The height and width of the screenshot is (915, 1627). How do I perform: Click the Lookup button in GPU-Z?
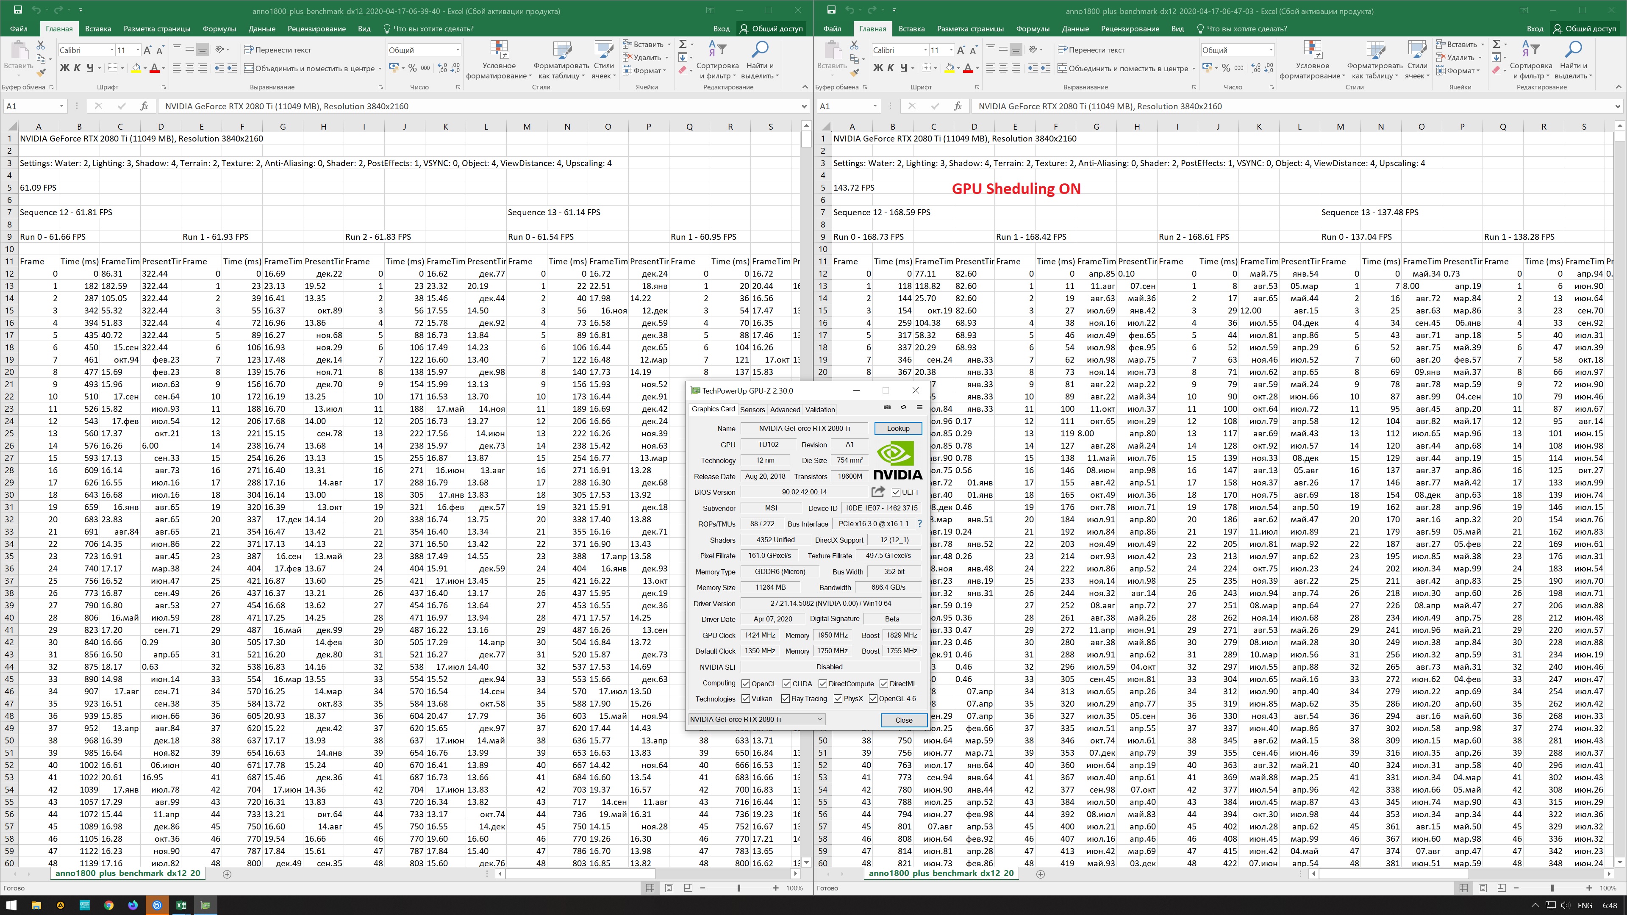pyautogui.click(x=897, y=428)
